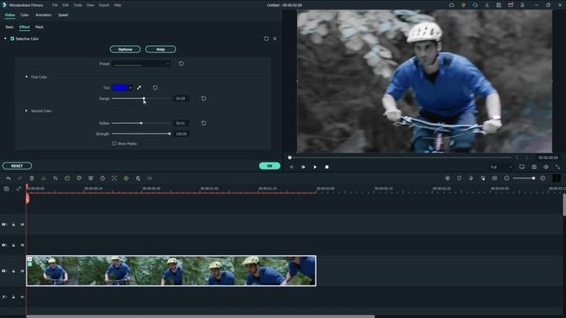This screenshot has width=566, height=318.
Task: Toggle the auto ripple link icon
Action: coord(19,188)
